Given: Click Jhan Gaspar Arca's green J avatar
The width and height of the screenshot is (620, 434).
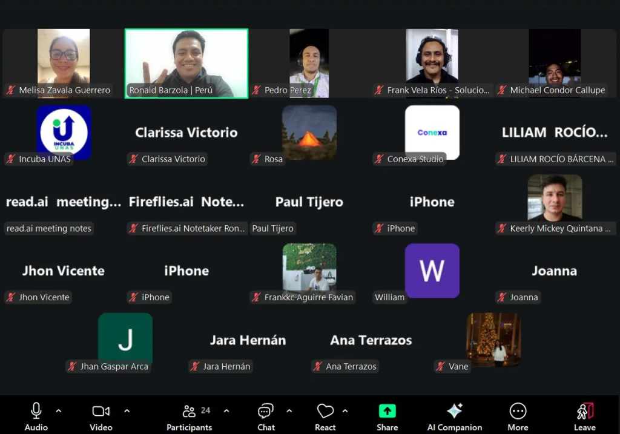Looking at the screenshot, I should tap(125, 340).
